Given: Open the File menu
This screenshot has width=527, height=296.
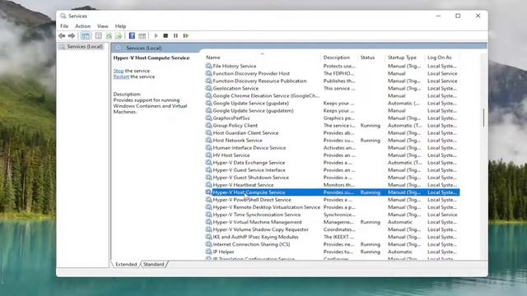Looking at the screenshot, I should [64, 25].
